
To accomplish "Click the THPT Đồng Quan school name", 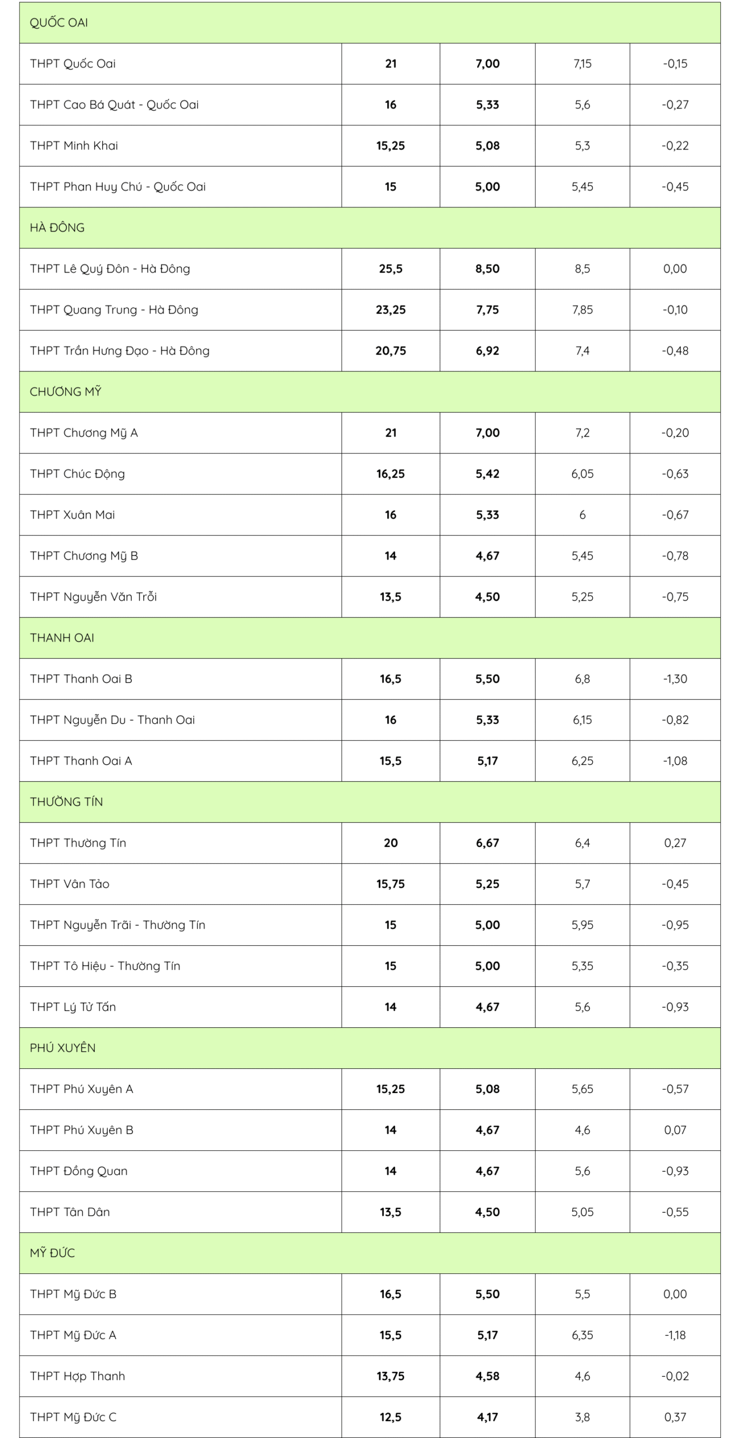I will click(79, 1171).
